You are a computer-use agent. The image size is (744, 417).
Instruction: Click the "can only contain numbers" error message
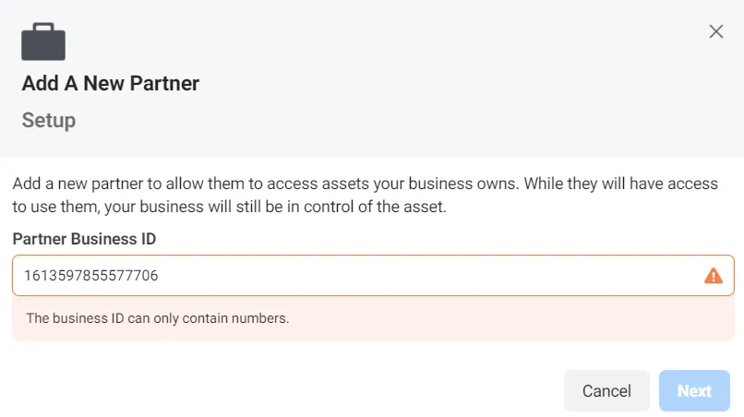click(x=158, y=318)
